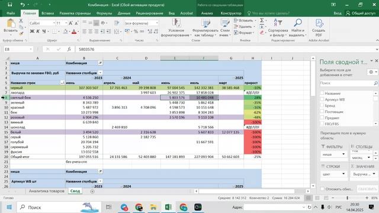Screen dimensions: 379x213
Task: Toggle bold Ж formatting
Action: (32, 31)
